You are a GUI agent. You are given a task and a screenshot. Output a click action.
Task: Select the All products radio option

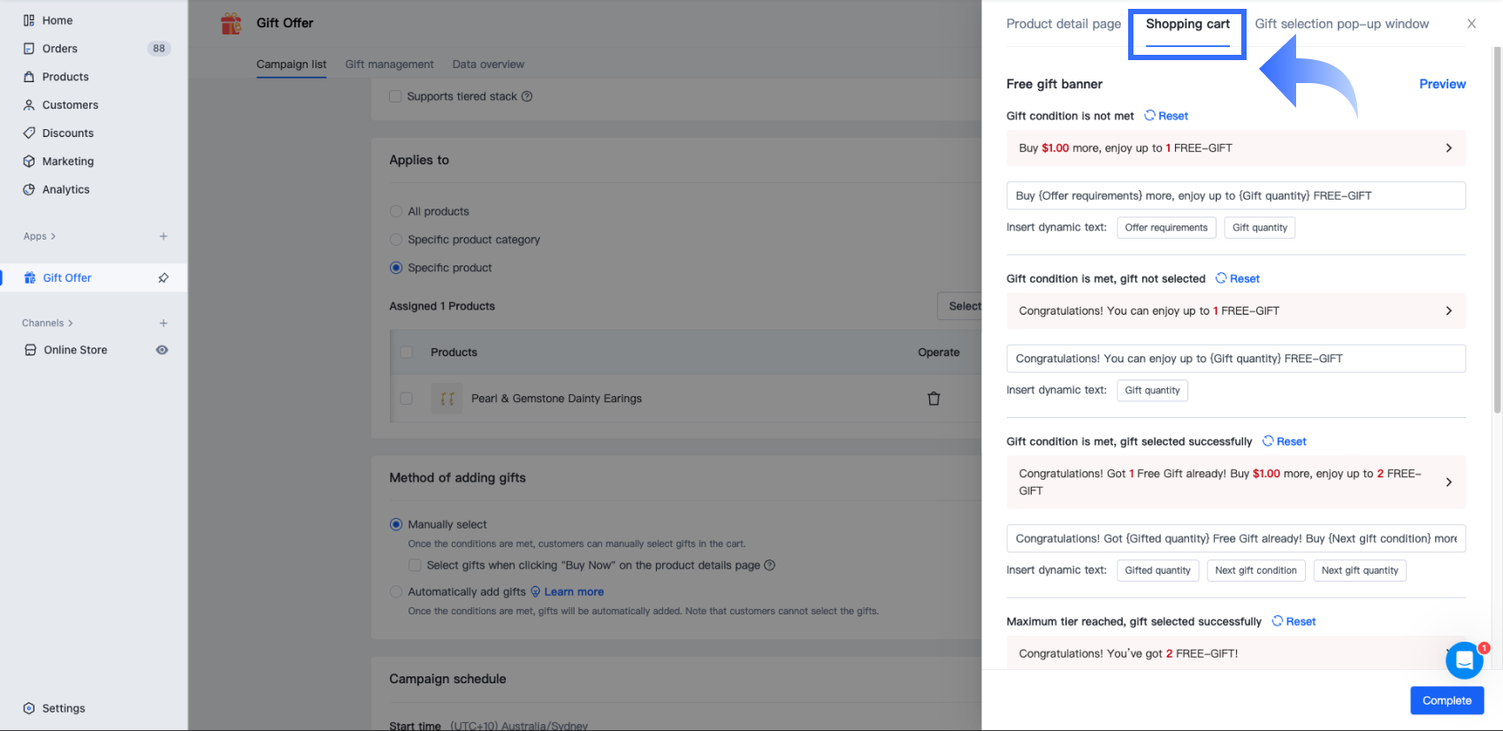[x=396, y=211]
